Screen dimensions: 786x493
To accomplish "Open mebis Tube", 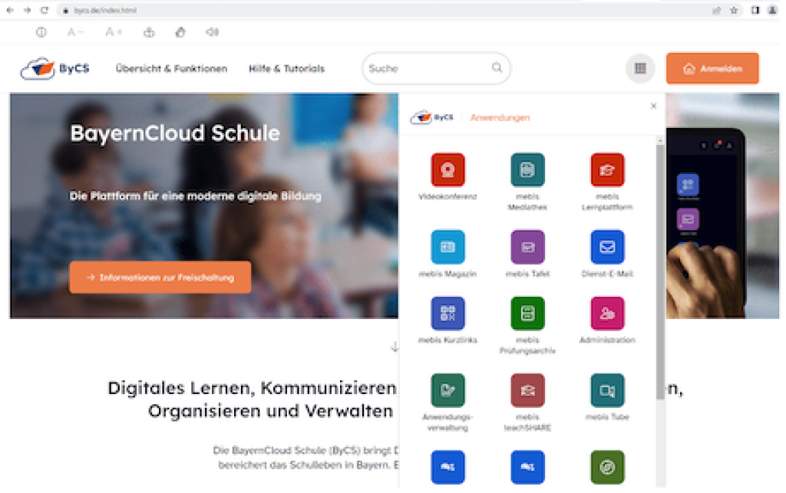I will click(x=607, y=390).
